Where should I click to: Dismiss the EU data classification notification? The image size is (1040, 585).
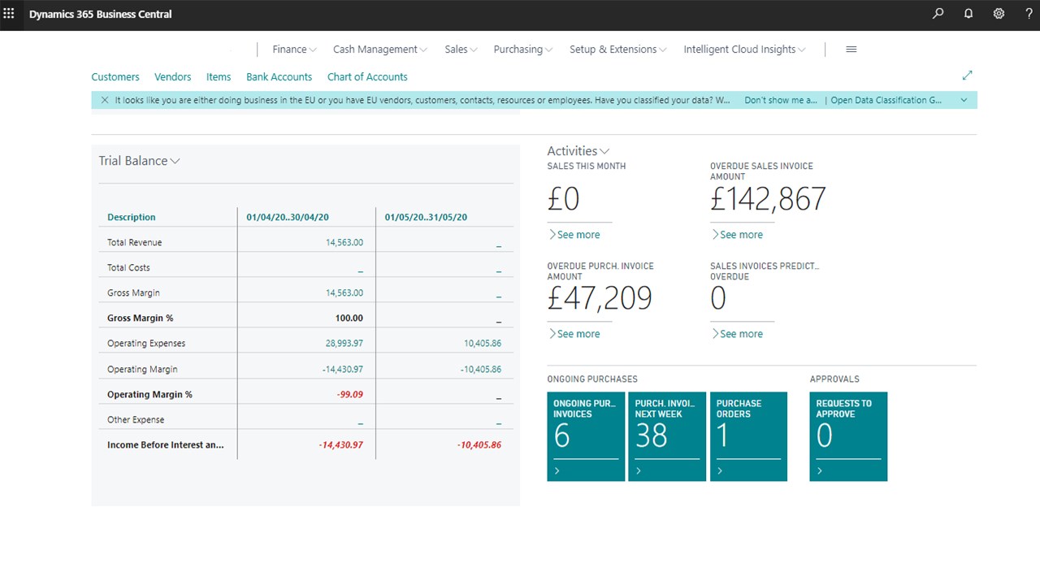click(x=105, y=100)
